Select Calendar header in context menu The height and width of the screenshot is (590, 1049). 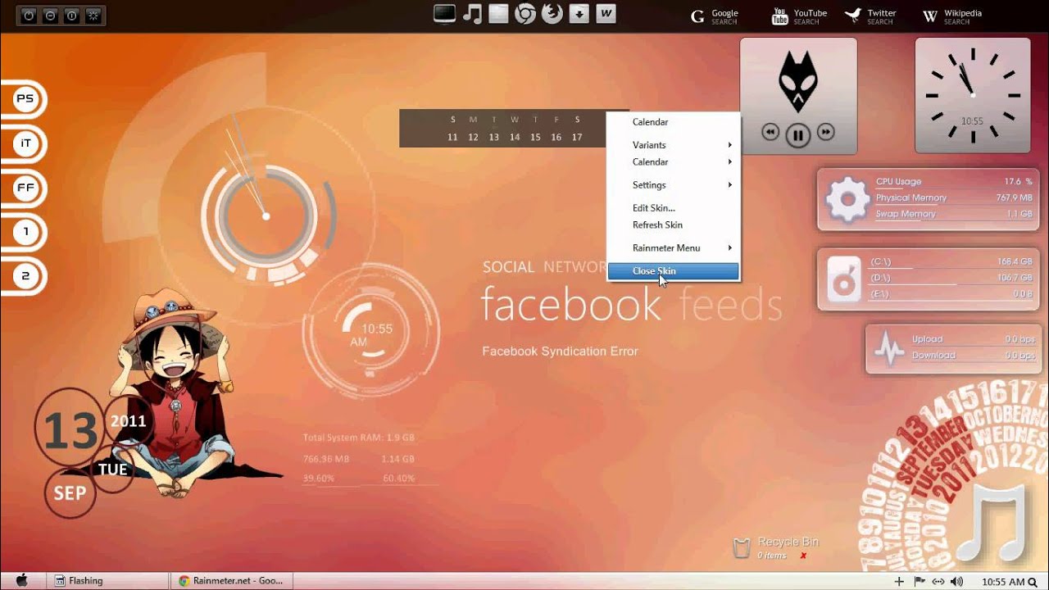tap(674, 122)
